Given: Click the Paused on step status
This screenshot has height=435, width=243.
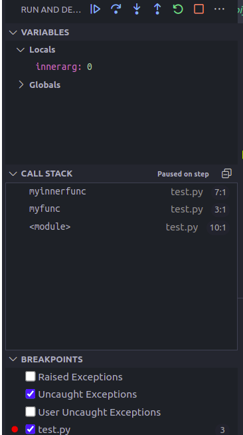Looking at the screenshot, I should pyautogui.click(x=183, y=174).
